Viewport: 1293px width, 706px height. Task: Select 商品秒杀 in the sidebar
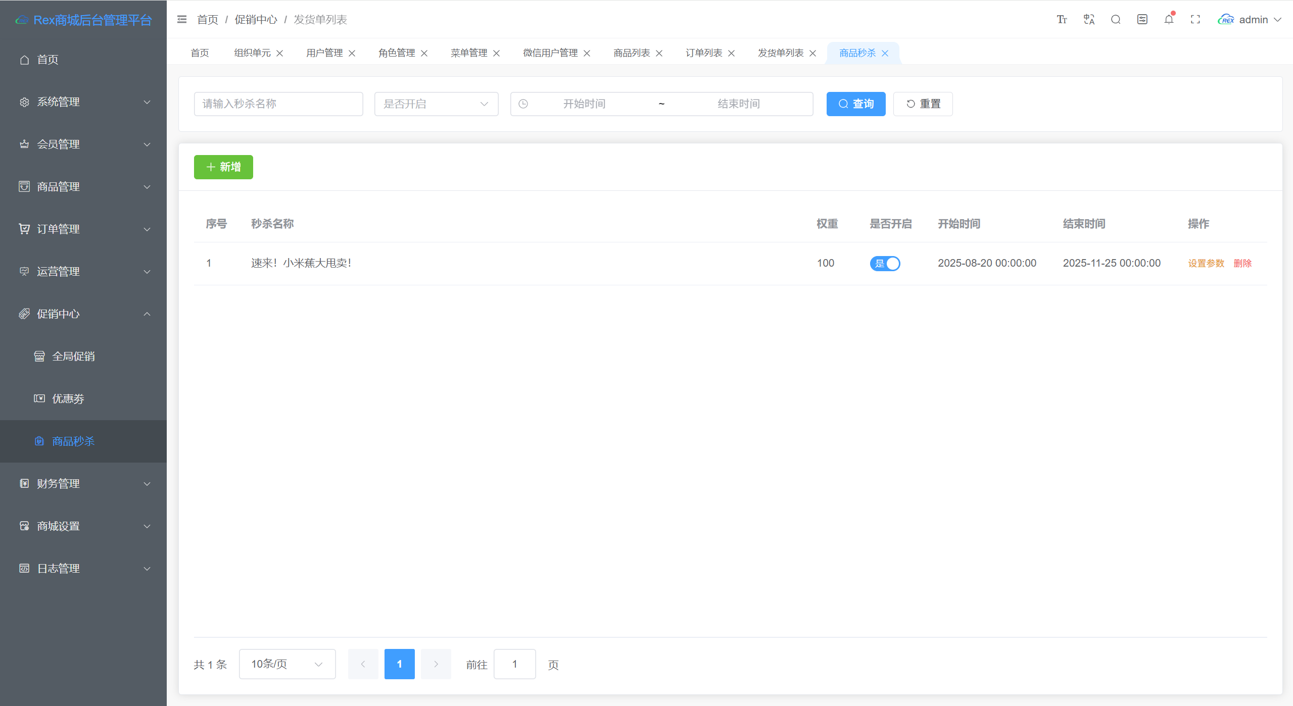pyautogui.click(x=83, y=441)
